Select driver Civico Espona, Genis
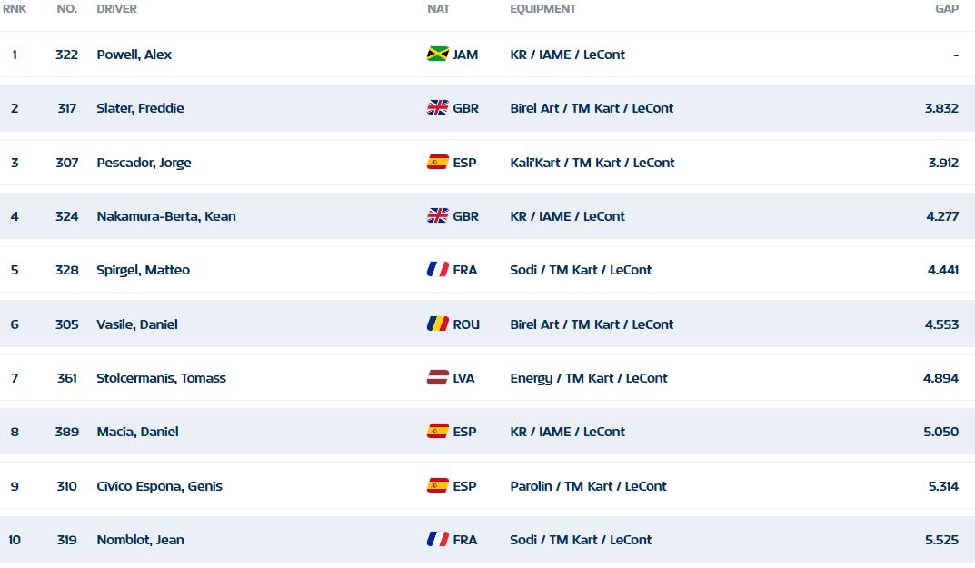 click(159, 486)
